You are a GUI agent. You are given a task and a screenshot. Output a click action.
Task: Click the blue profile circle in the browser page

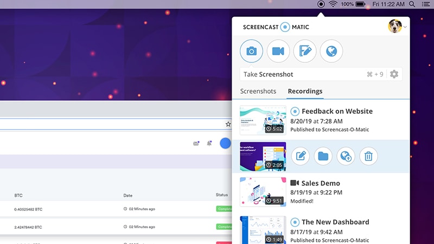225,143
